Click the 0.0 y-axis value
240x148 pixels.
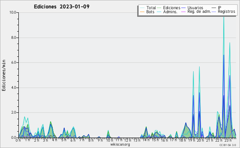[14, 138]
